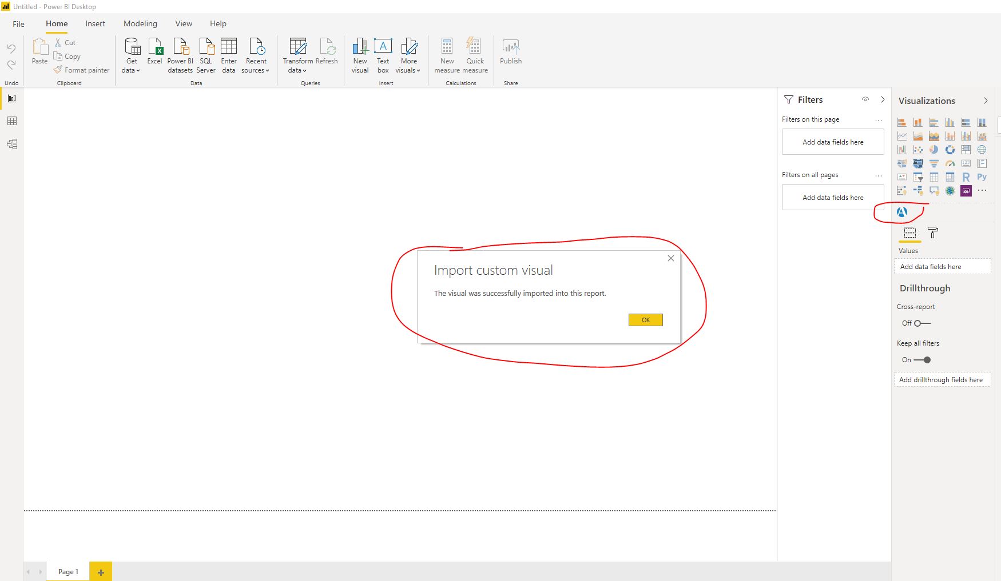Select the purple PowerApps visual

966,191
